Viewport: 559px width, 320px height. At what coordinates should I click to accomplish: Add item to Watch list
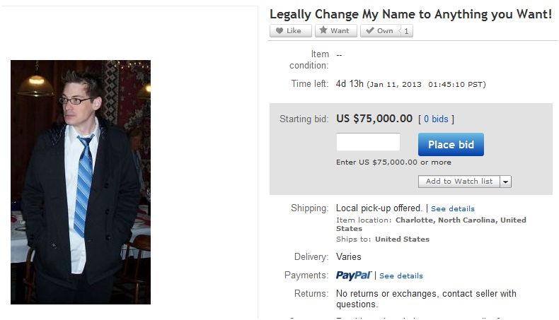[459, 182]
